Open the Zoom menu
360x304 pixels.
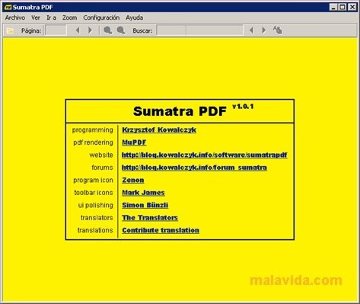pyautogui.click(x=70, y=18)
